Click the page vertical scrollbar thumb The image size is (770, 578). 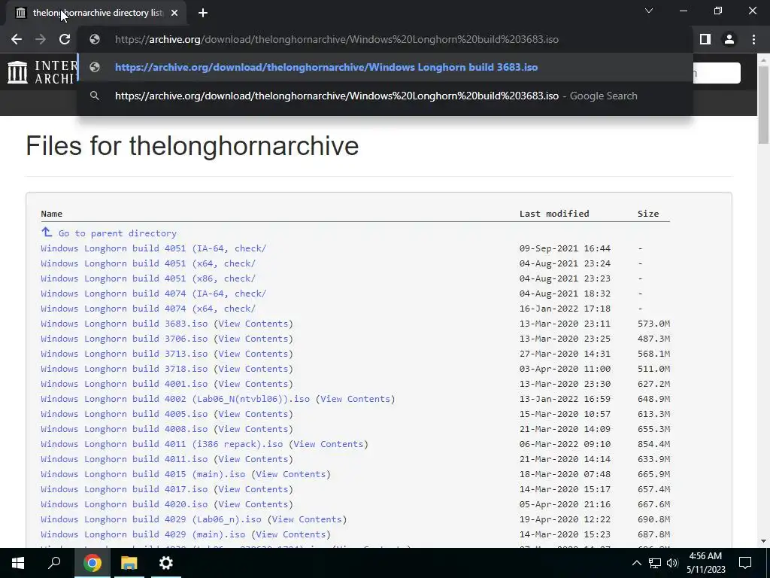(x=763, y=103)
